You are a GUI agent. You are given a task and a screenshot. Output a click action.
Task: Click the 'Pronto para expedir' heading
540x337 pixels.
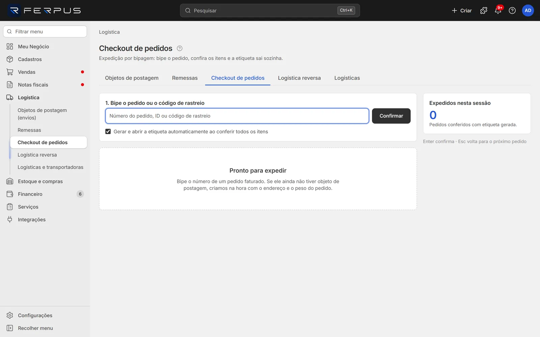[x=258, y=171]
